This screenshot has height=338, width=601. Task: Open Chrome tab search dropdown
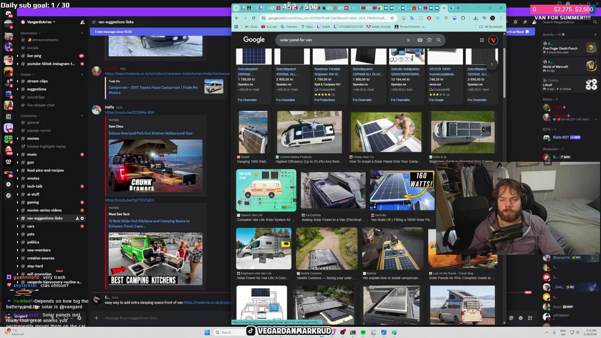pyautogui.click(x=236, y=8)
